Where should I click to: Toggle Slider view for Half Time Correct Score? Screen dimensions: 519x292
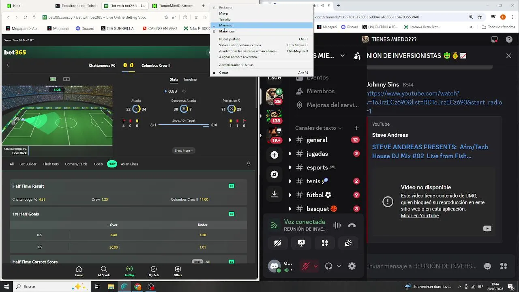tap(197, 262)
